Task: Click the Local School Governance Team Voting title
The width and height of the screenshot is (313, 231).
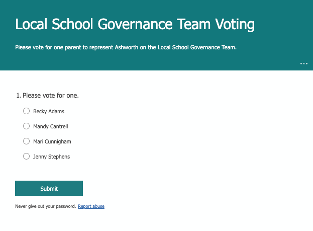Action: click(135, 24)
